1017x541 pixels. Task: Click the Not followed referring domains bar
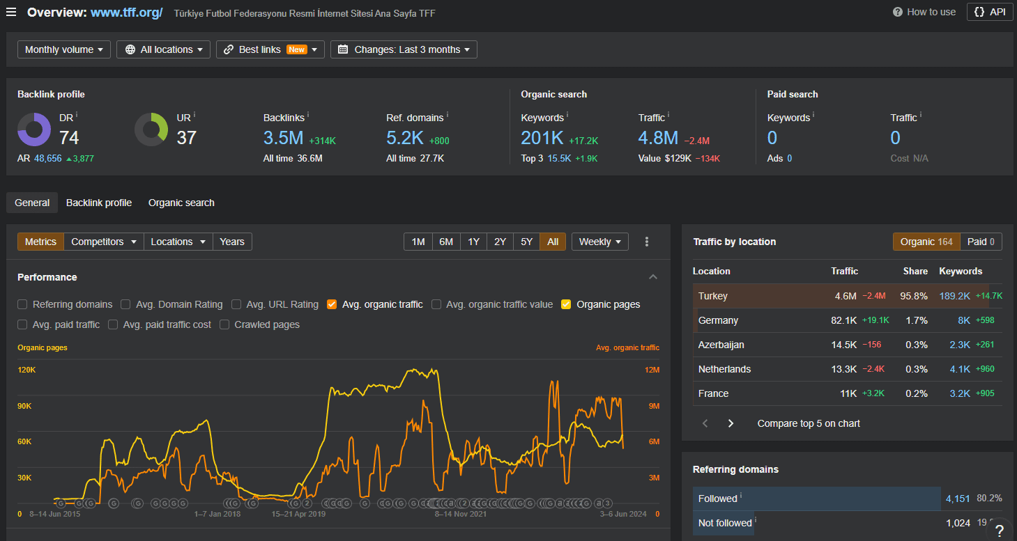[x=724, y=523]
